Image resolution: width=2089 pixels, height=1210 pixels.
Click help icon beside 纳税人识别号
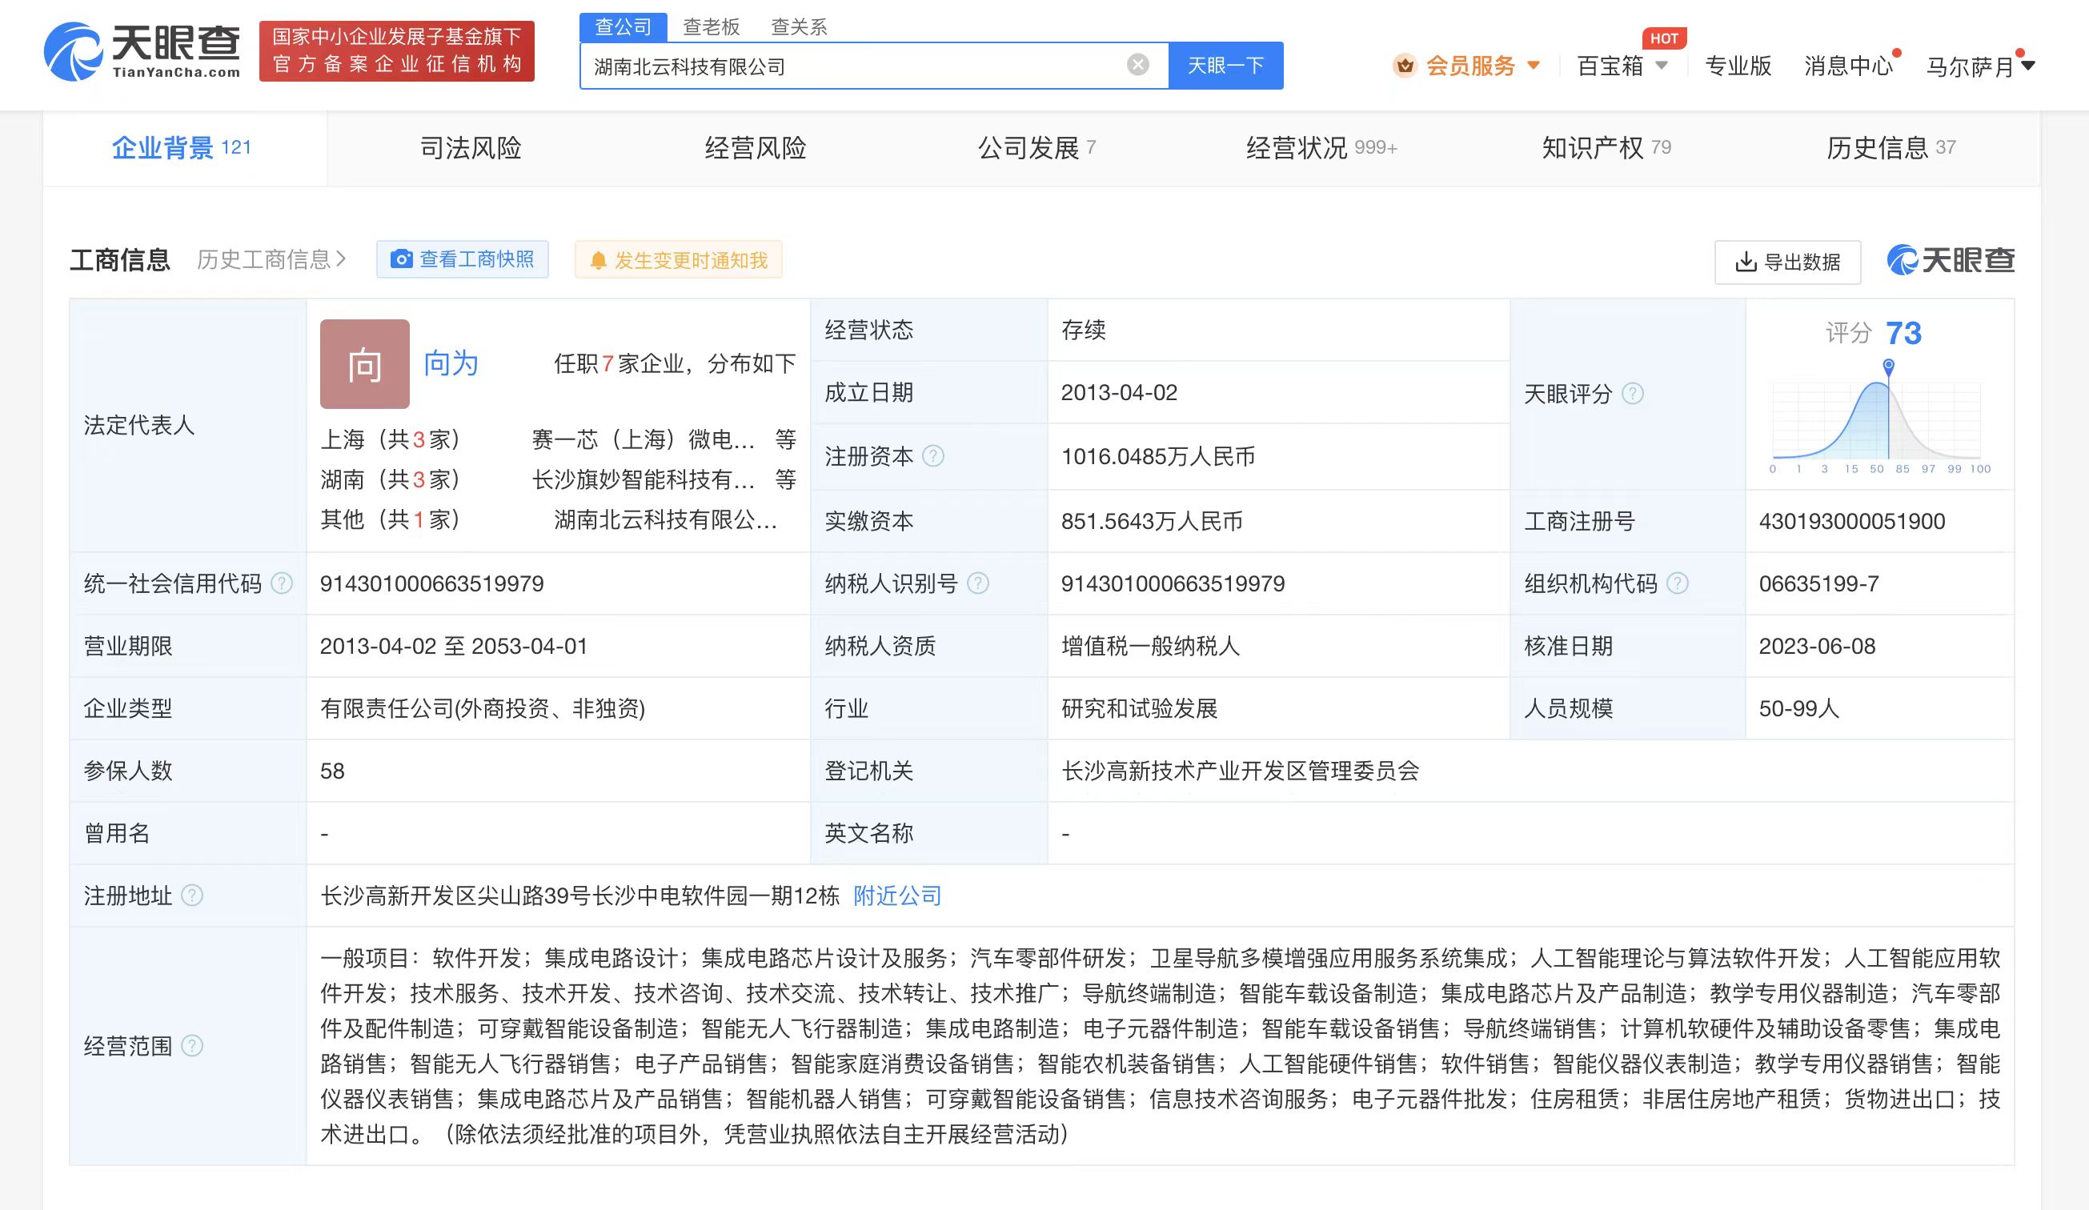tap(978, 583)
